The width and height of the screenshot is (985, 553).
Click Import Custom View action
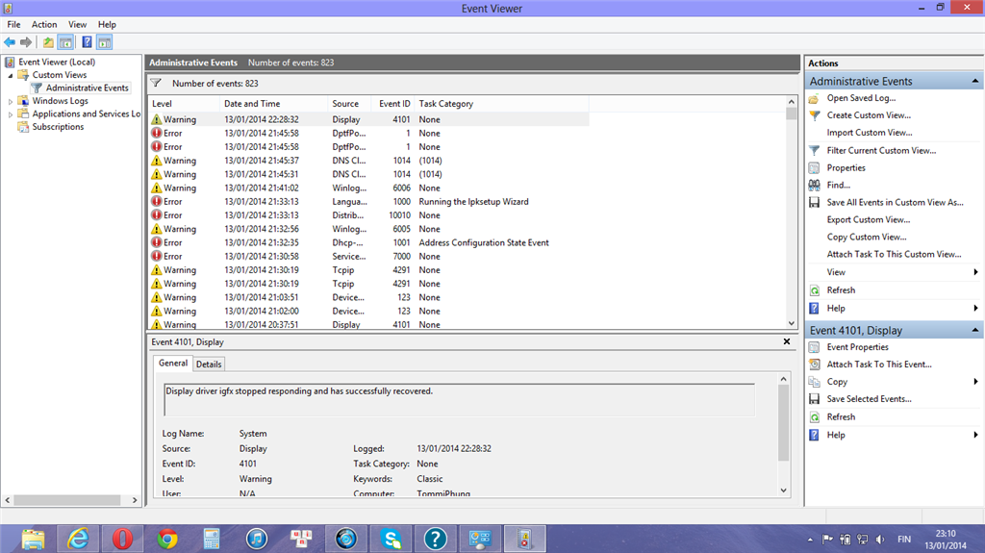pos(870,133)
